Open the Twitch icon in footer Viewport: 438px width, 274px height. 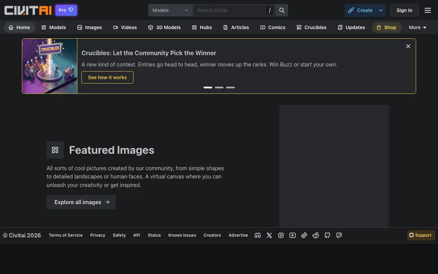(x=339, y=235)
